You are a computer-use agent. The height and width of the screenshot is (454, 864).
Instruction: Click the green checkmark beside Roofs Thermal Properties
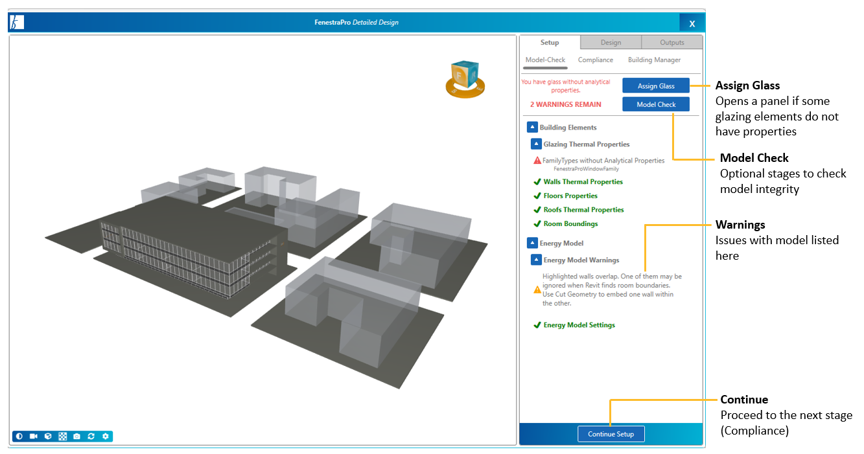537,210
